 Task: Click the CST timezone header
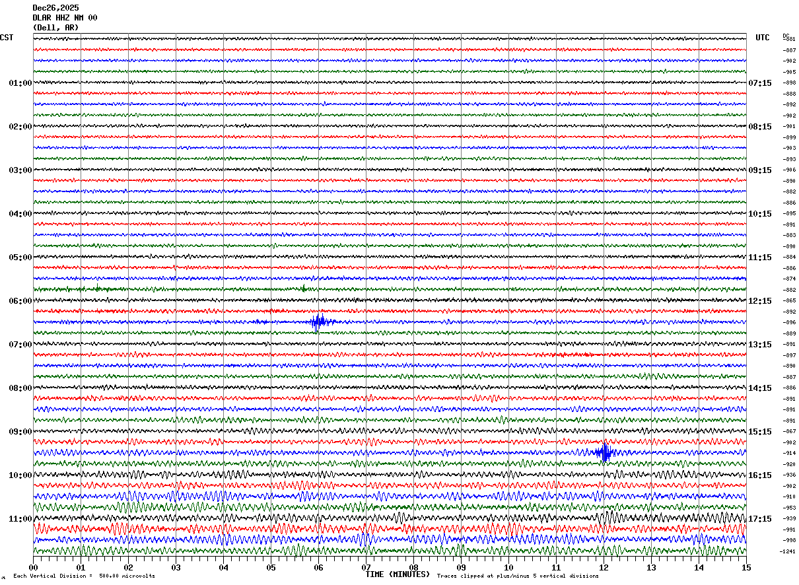7,38
